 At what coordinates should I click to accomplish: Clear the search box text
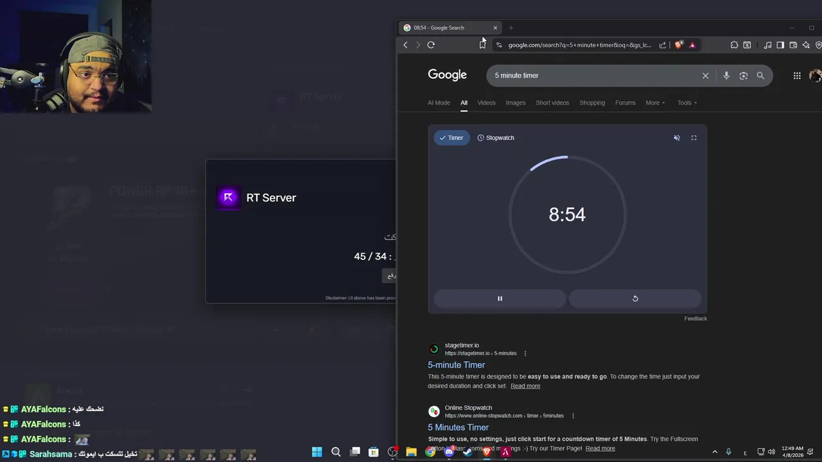(705, 76)
